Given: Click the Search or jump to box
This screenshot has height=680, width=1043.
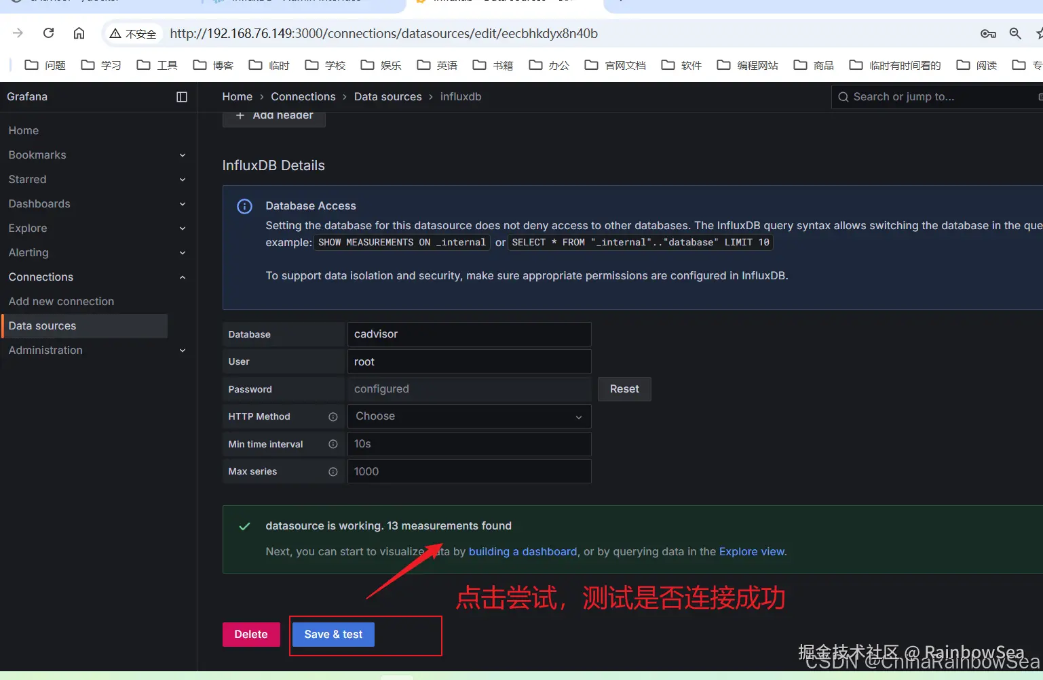Looking at the screenshot, I should [937, 97].
